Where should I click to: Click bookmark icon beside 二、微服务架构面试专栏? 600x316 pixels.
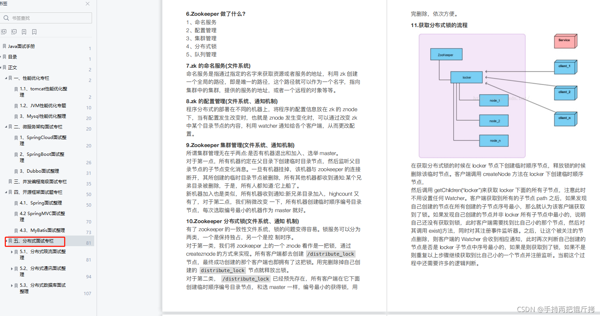(10, 127)
